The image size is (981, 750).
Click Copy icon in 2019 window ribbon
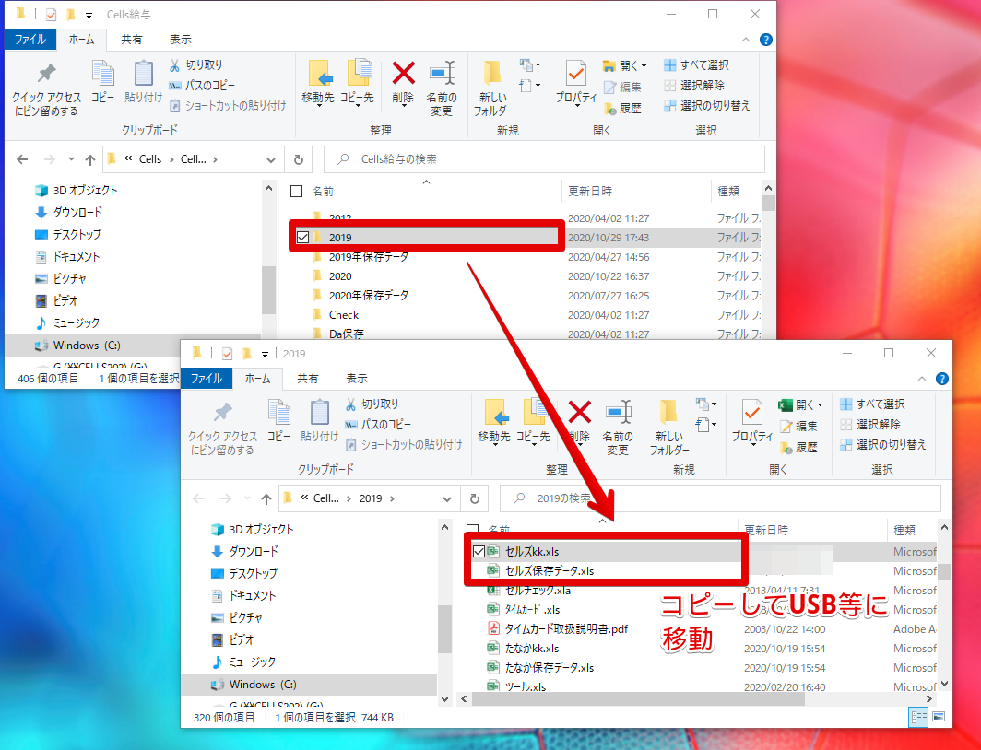click(279, 421)
